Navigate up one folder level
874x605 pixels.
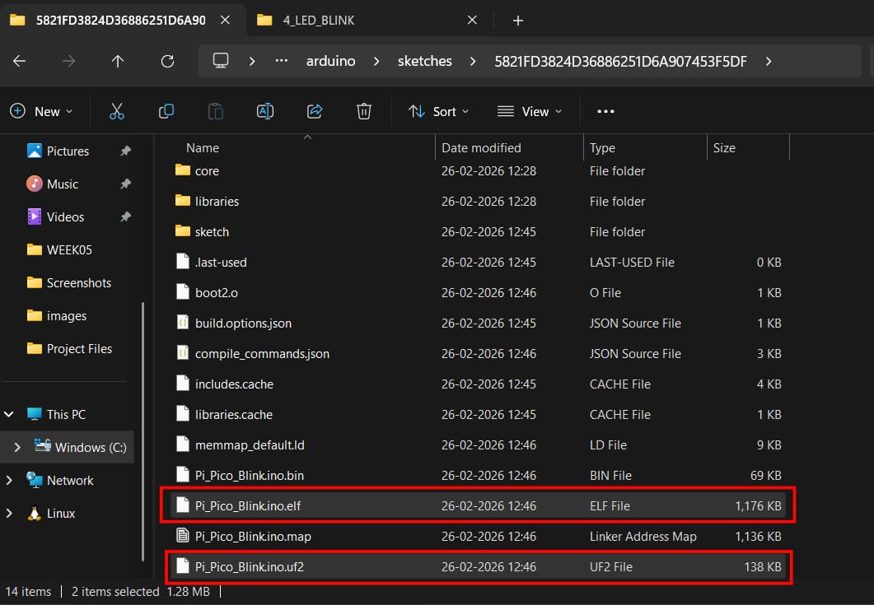pyautogui.click(x=118, y=60)
